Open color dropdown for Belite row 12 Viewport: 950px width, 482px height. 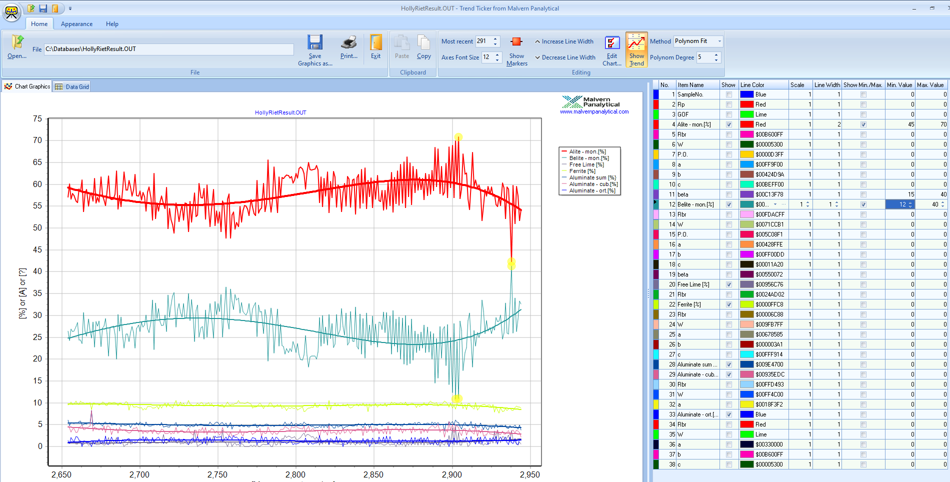775,204
